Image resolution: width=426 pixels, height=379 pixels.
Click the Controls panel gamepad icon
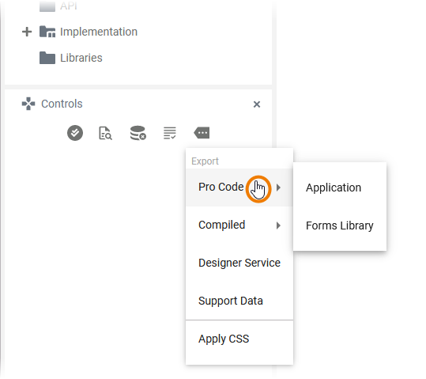[28, 104]
